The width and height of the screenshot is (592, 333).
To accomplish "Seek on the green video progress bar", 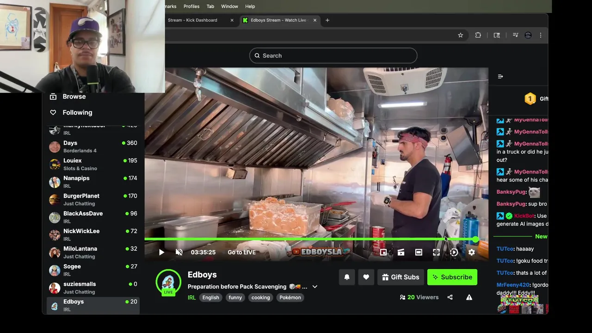I will pos(310,240).
